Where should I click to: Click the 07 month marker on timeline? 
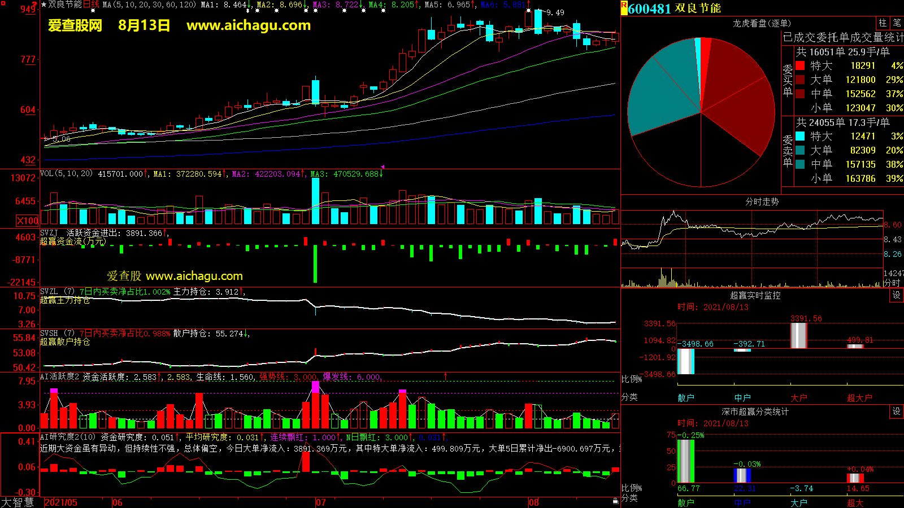click(321, 502)
